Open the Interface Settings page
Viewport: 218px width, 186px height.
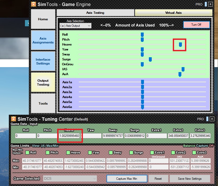point(43,61)
